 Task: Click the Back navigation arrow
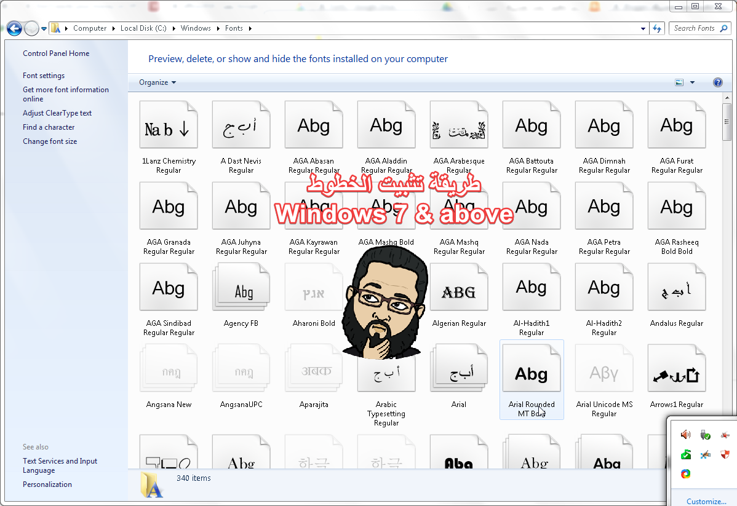point(15,29)
